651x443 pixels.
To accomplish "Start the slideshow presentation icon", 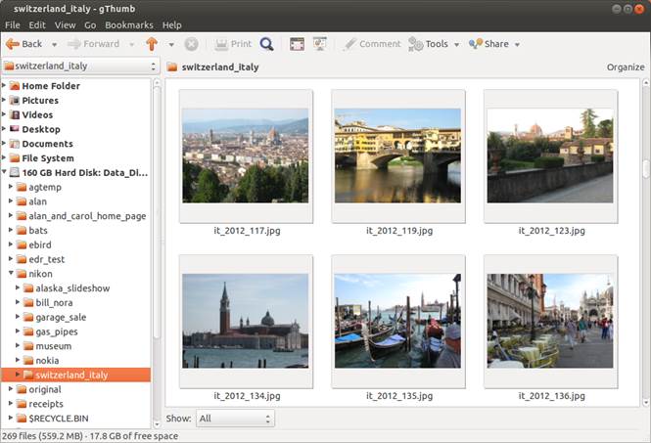I will pyautogui.click(x=319, y=44).
